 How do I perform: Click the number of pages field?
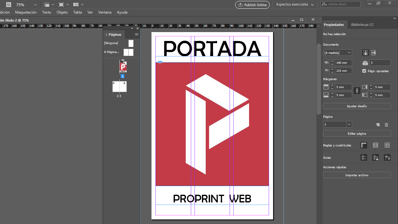tap(380, 63)
